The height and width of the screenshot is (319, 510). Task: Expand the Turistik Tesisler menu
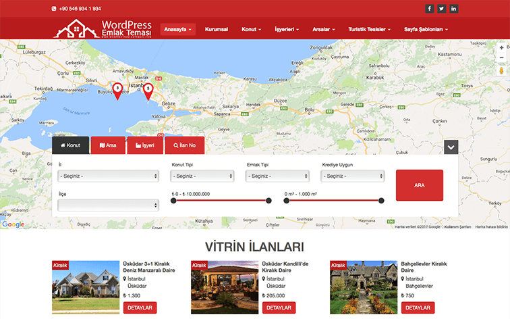(369, 29)
